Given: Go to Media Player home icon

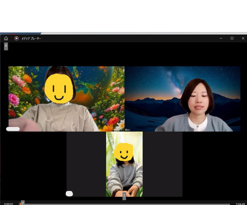Looking at the screenshot, I should click(x=6, y=39).
